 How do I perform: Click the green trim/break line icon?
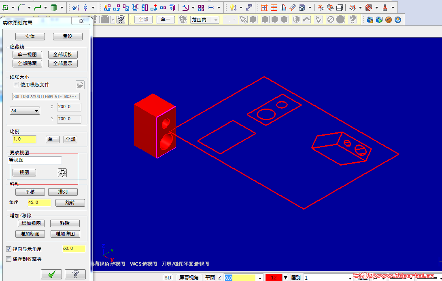click(38, 8)
